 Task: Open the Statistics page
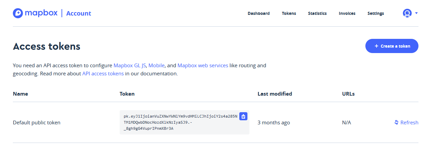(317, 14)
